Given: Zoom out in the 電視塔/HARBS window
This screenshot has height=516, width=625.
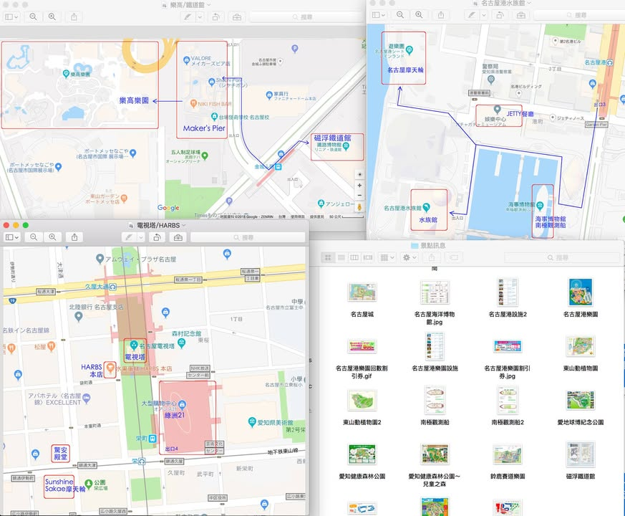Looking at the screenshot, I should click(34, 237).
